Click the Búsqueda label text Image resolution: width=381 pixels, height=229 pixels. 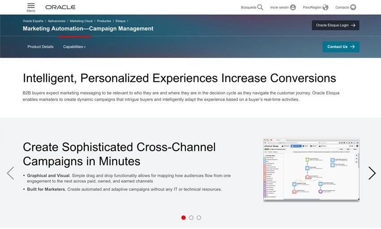[x=249, y=8]
